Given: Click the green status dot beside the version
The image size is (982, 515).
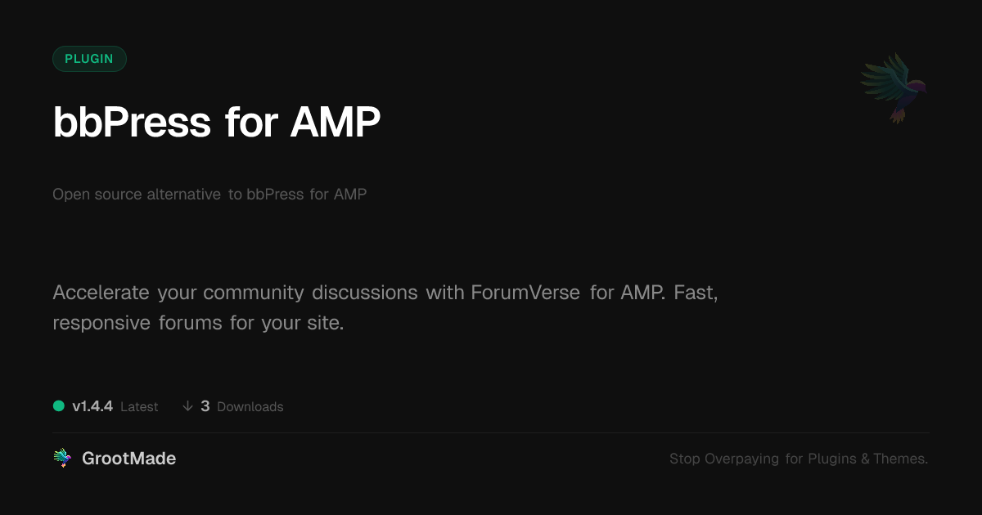Looking at the screenshot, I should pyautogui.click(x=59, y=406).
